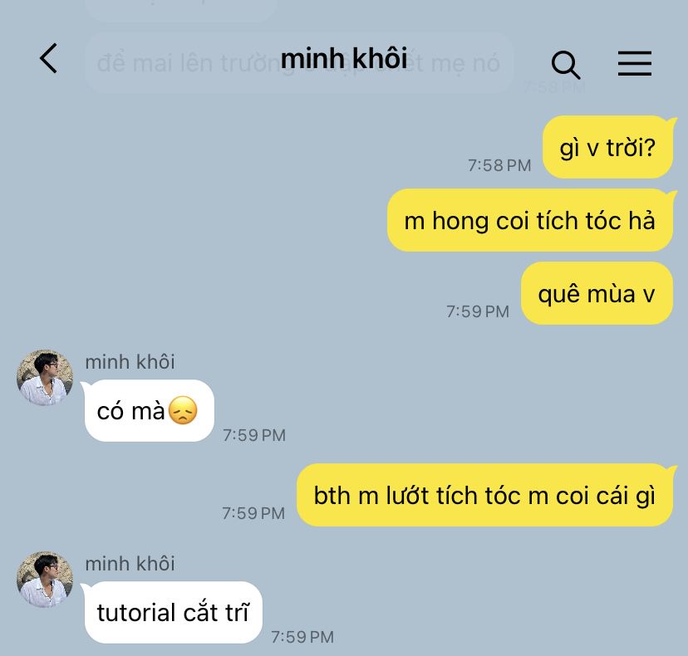The image size is (688, 656).
Task: Select the 'gì v trời?' message bubble
Action: [607, 147]
